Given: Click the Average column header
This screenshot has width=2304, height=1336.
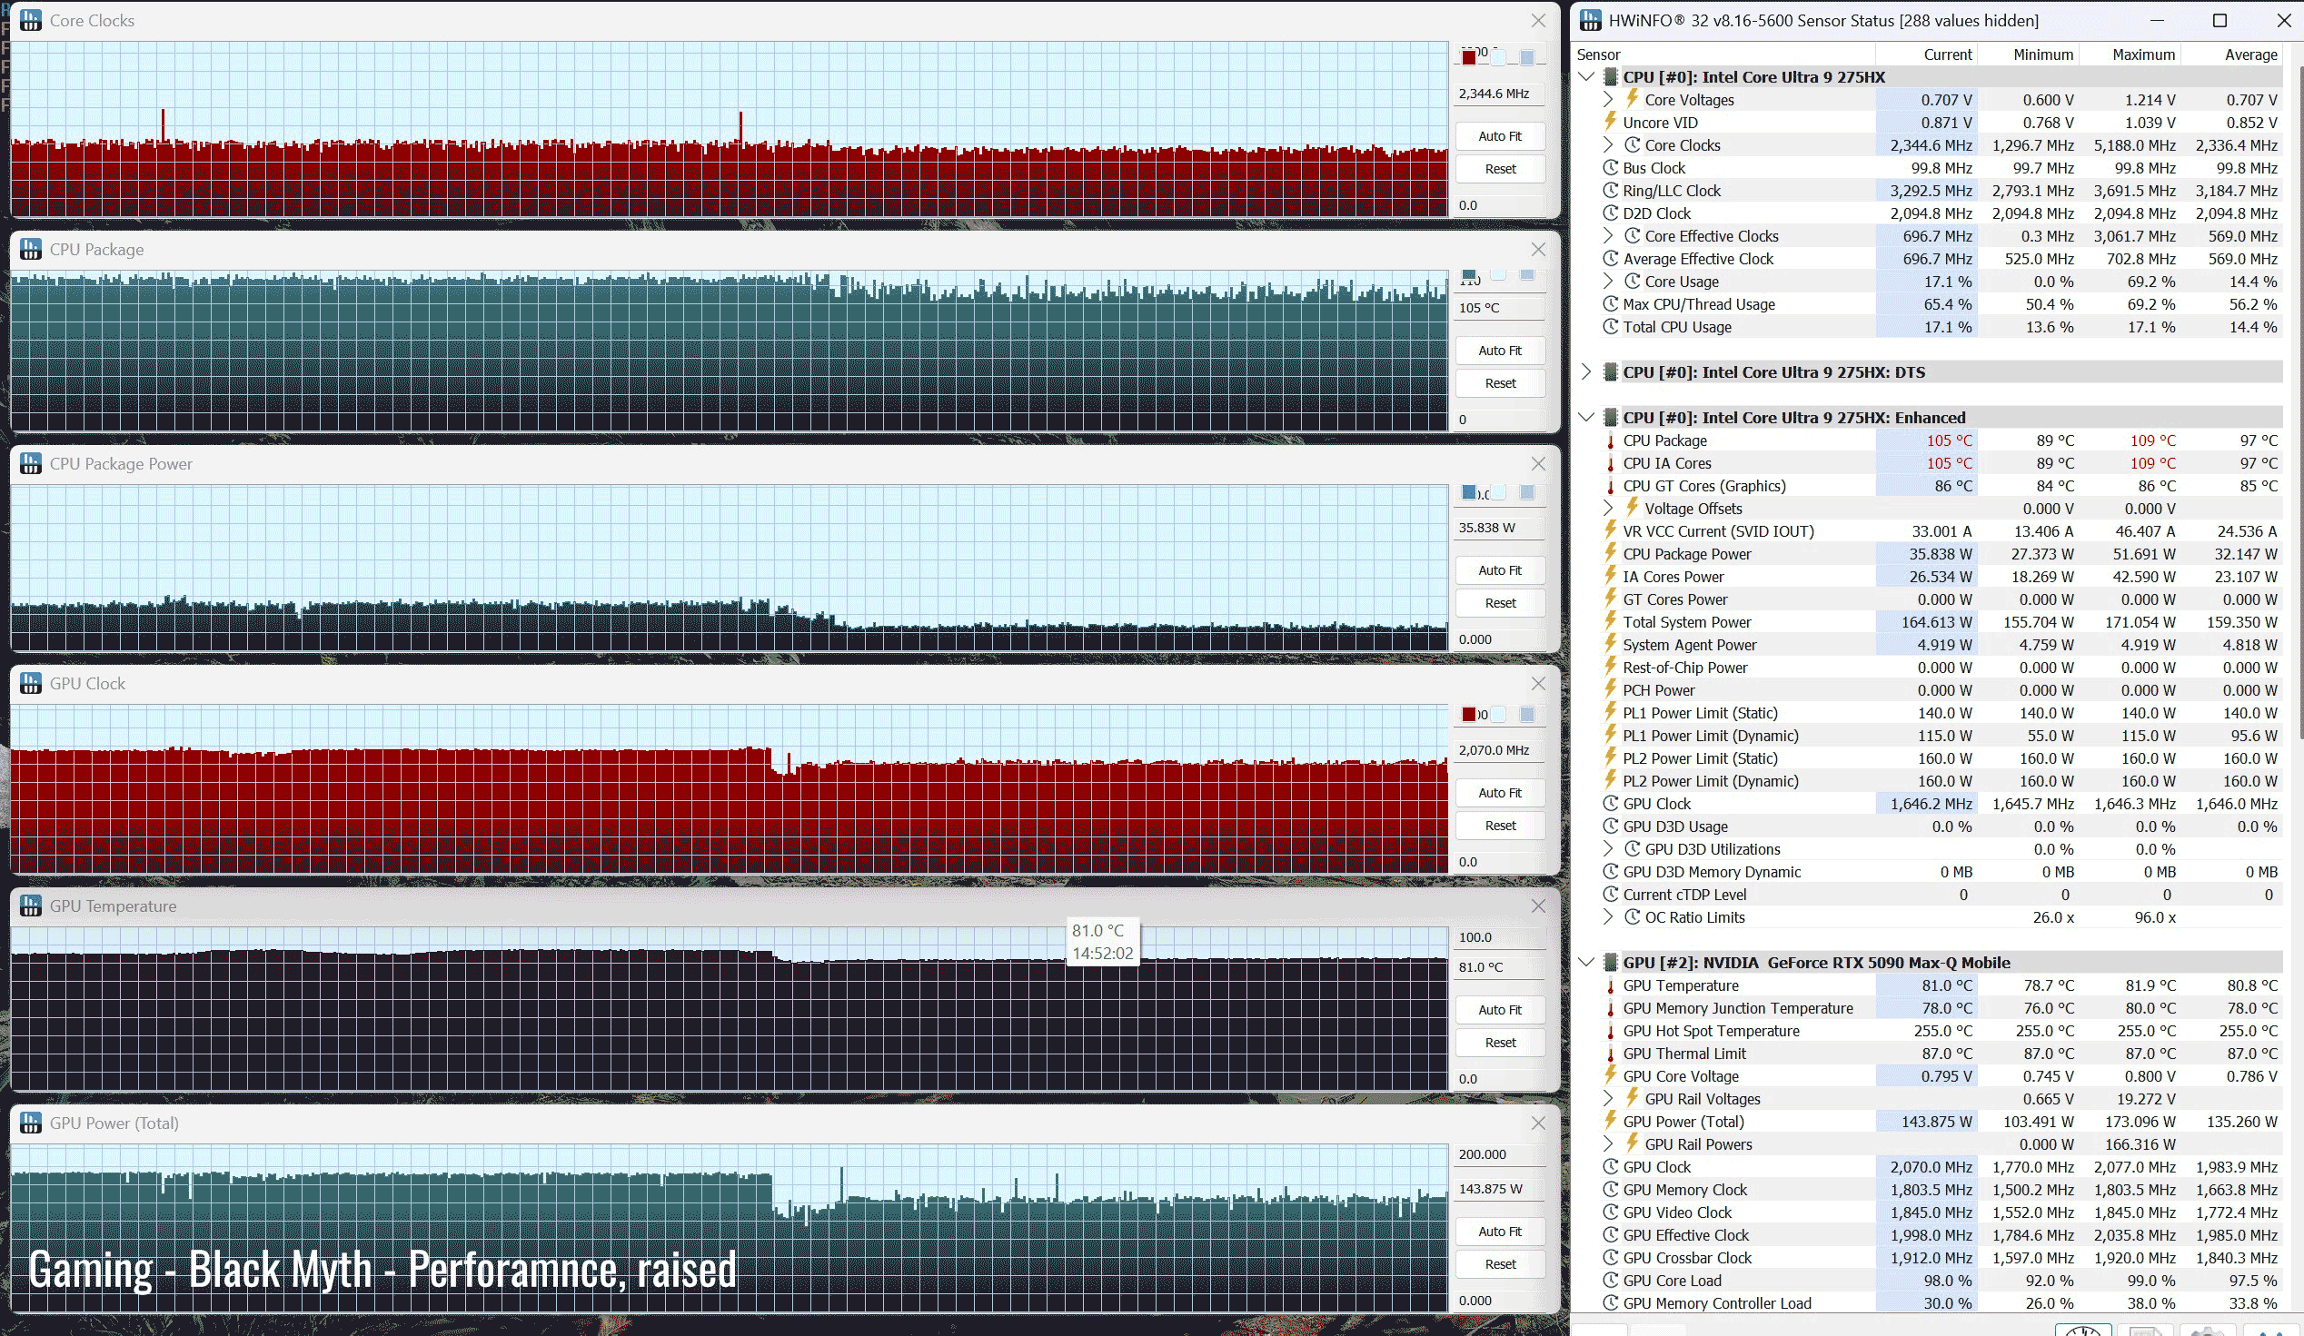Looking at the screenshot, I should click(2231, 54).
